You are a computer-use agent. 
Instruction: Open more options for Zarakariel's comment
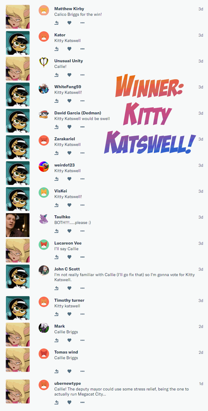tap(82, 153)
